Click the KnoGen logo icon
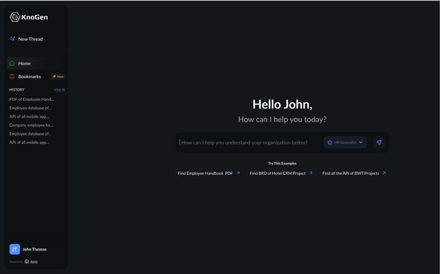 tap(15, 17)
